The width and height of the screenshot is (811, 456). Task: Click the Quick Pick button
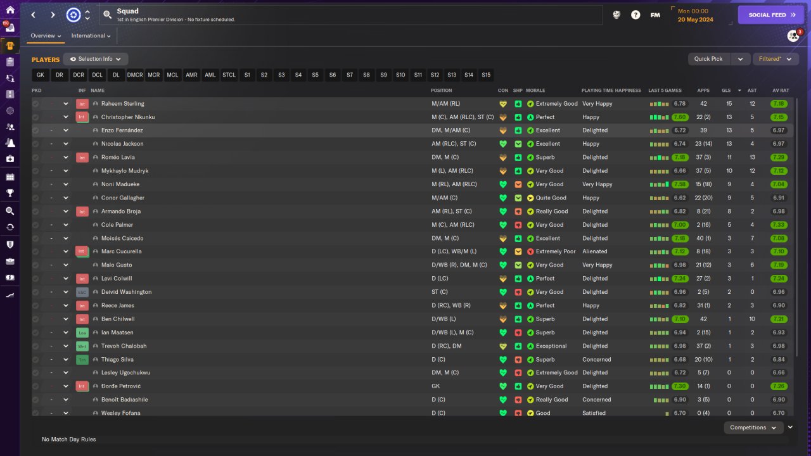click(x=708, y=59)
